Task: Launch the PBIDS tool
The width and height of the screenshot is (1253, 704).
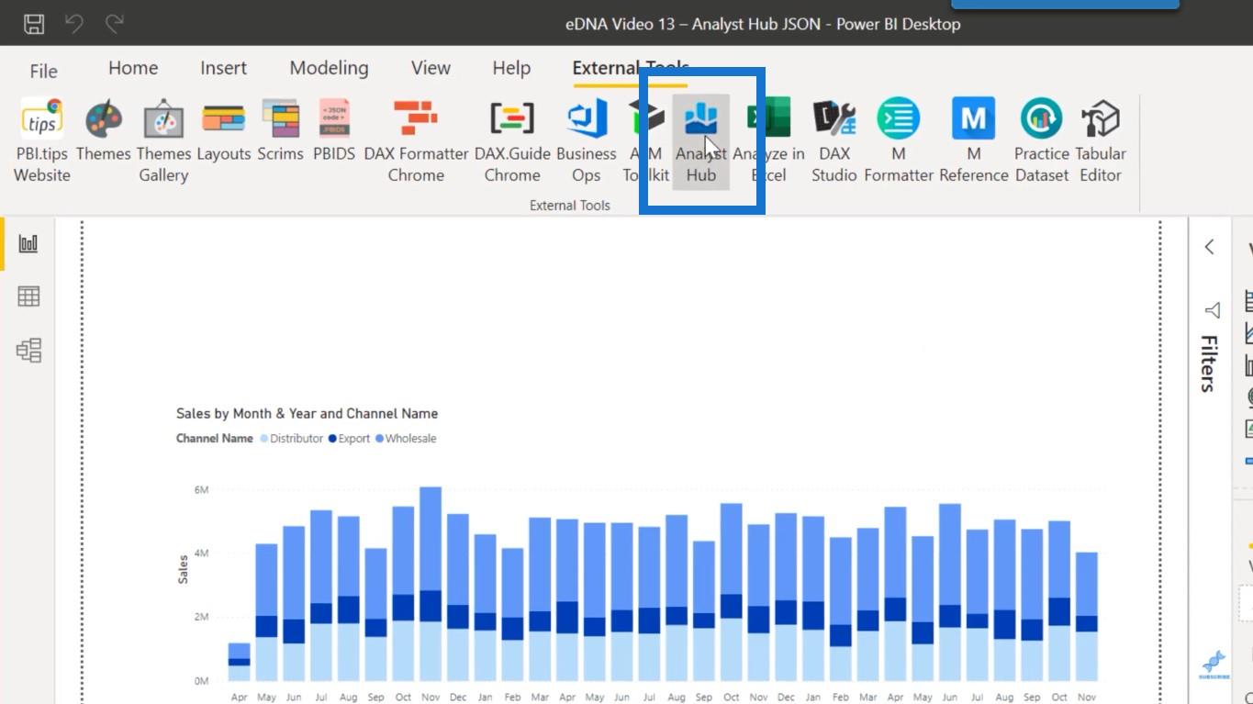Action: click(x=334, y=130)
